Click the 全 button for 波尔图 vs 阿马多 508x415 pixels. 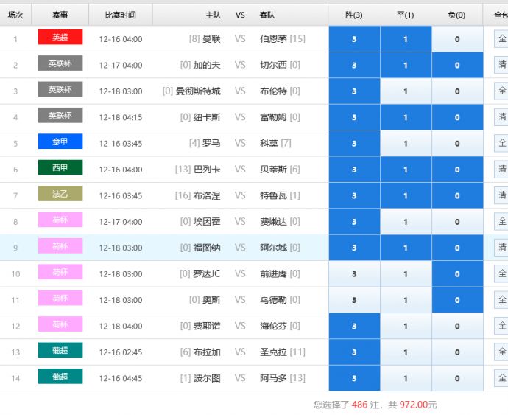click(501, 378)
